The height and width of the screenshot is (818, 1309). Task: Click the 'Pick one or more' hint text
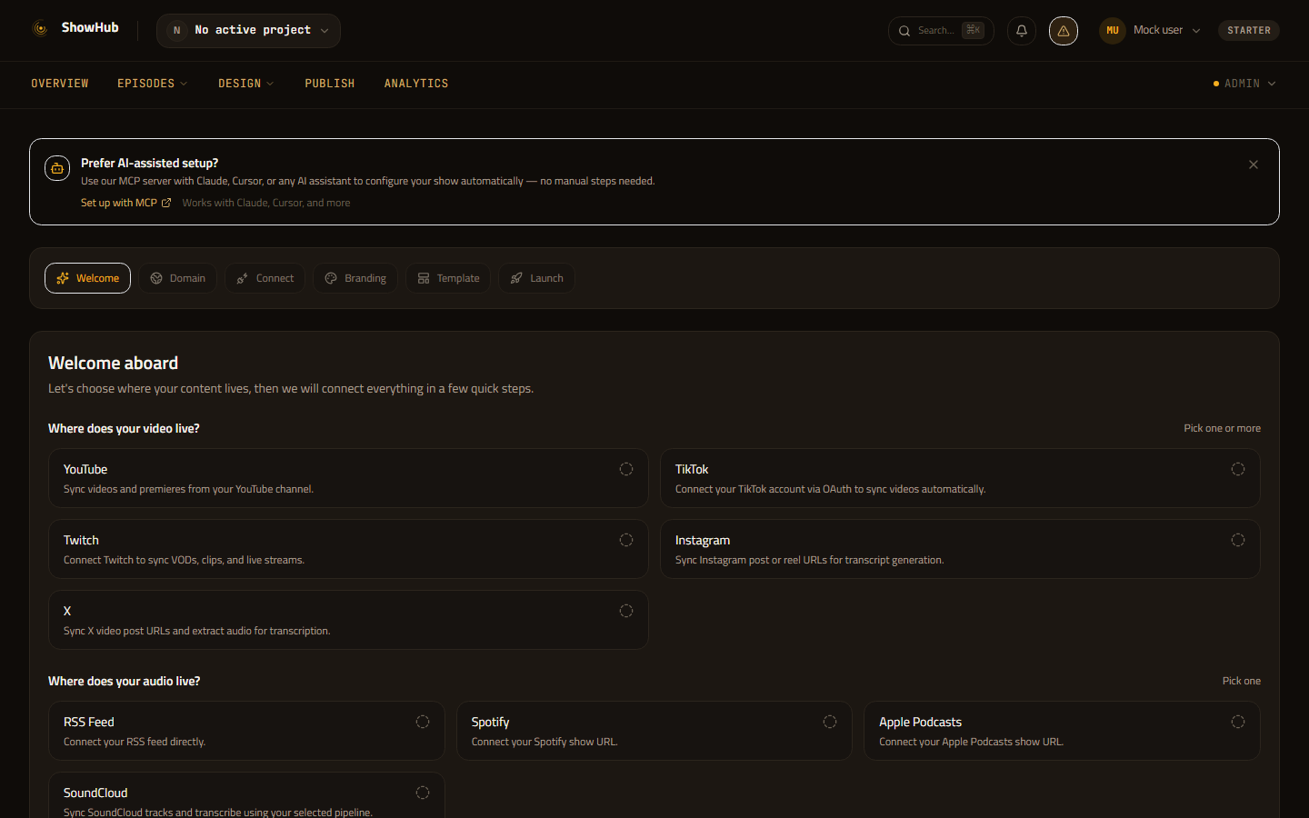click(1223, 428)
